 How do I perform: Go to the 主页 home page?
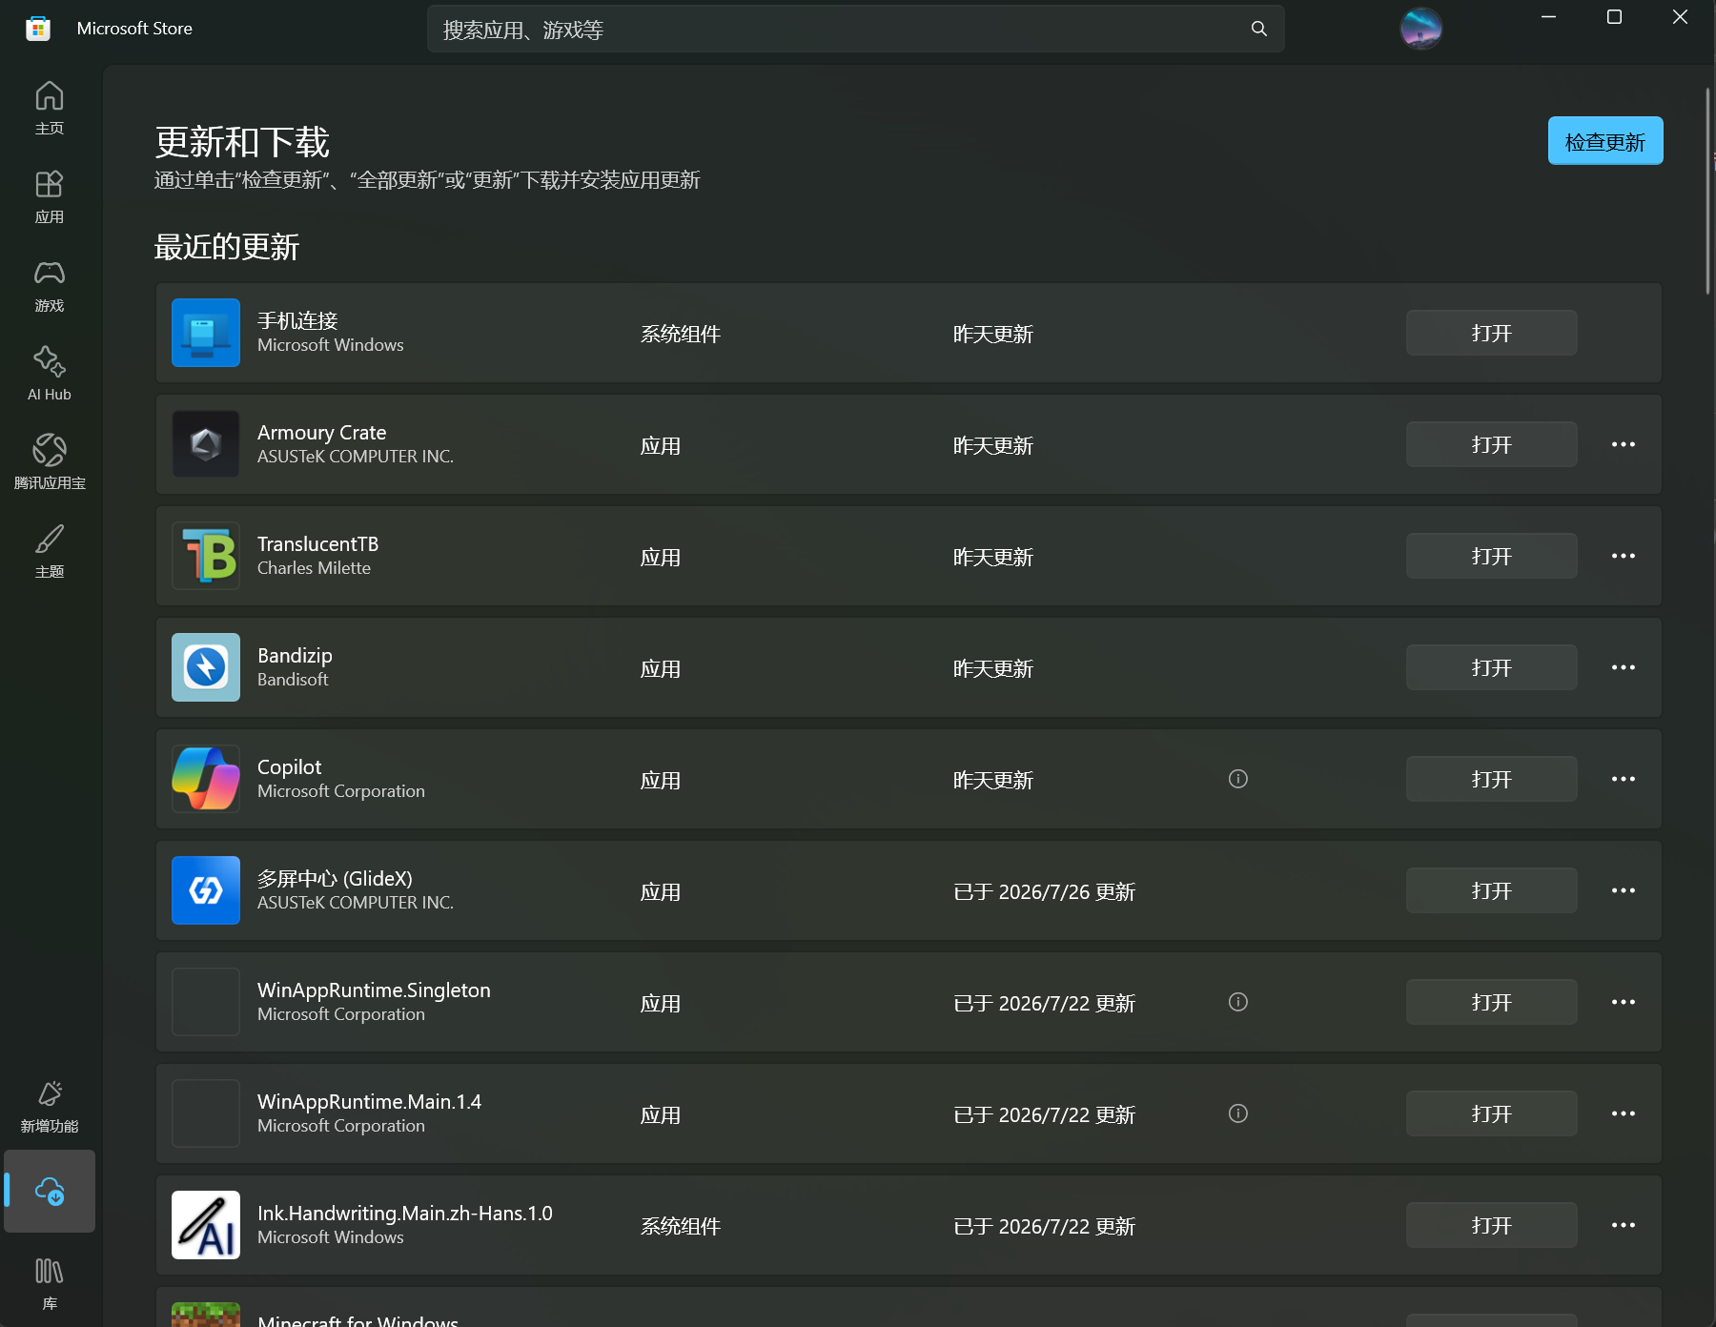(x=50, y=109)
